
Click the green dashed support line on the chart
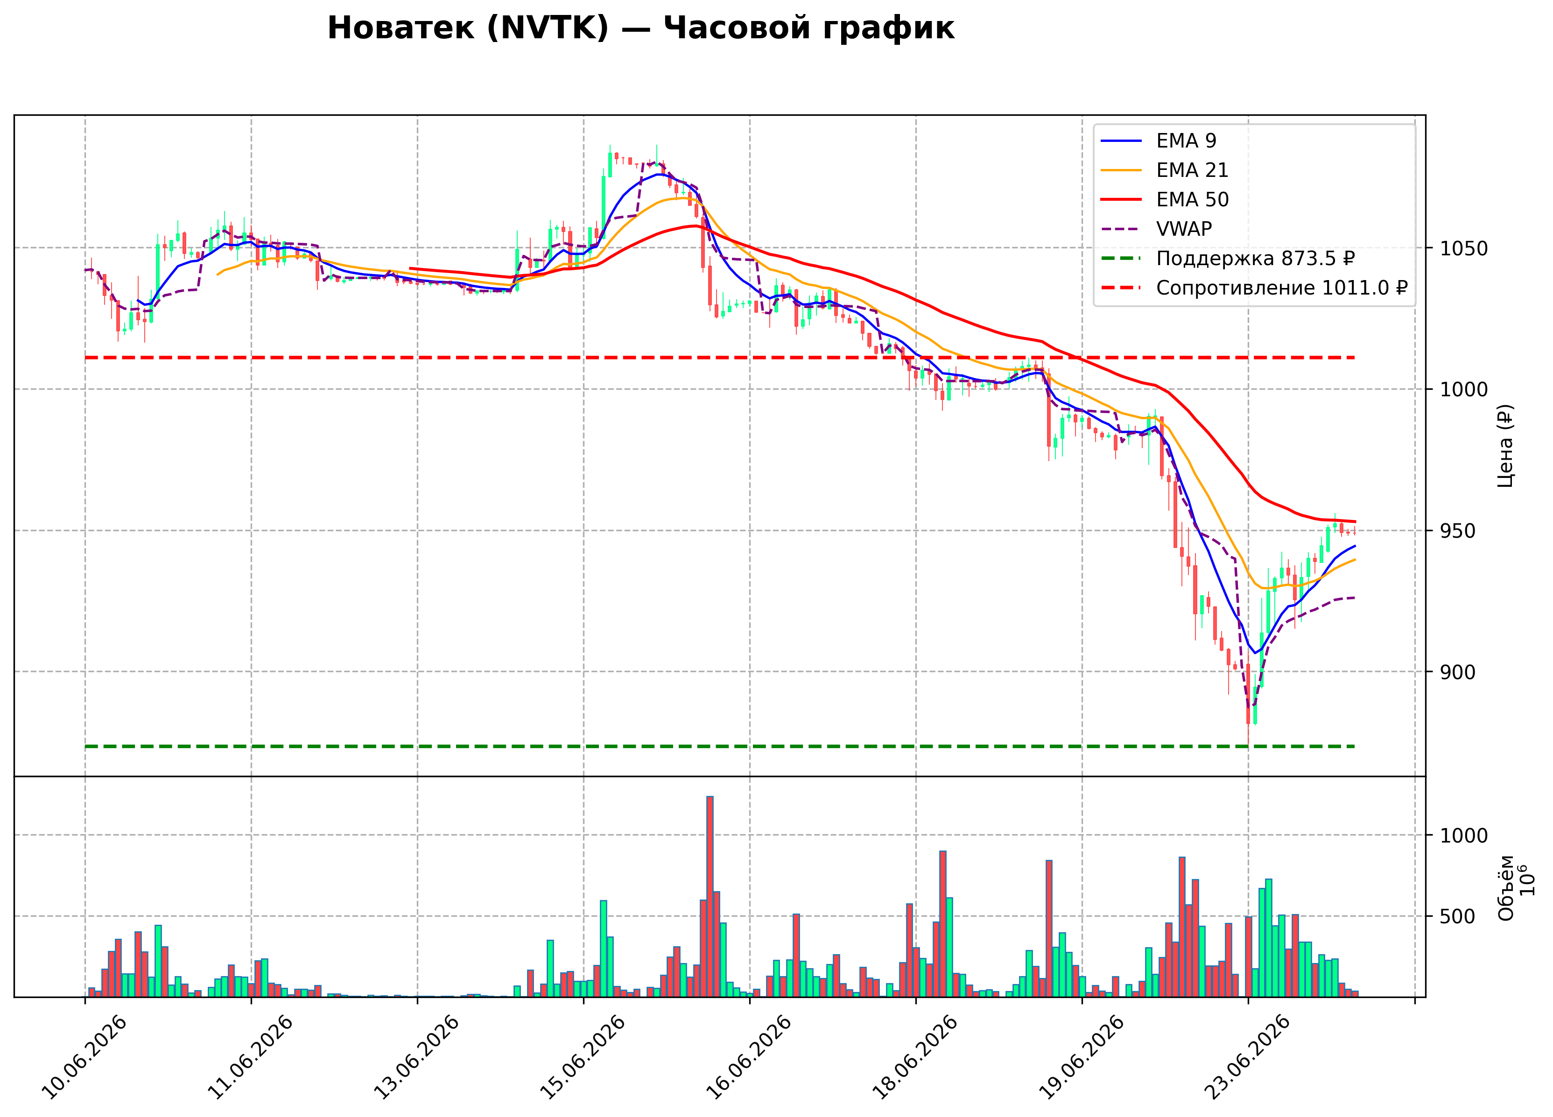tap(720, 746)
